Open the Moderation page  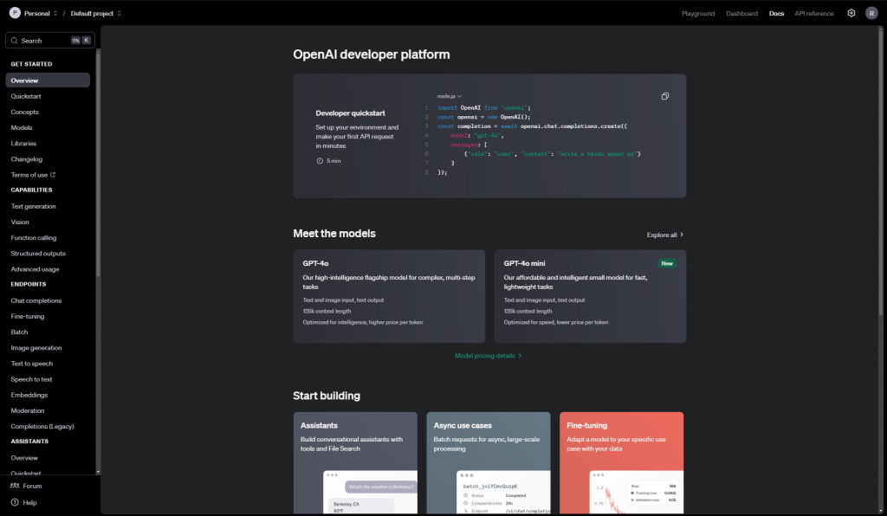coord(27,411)
